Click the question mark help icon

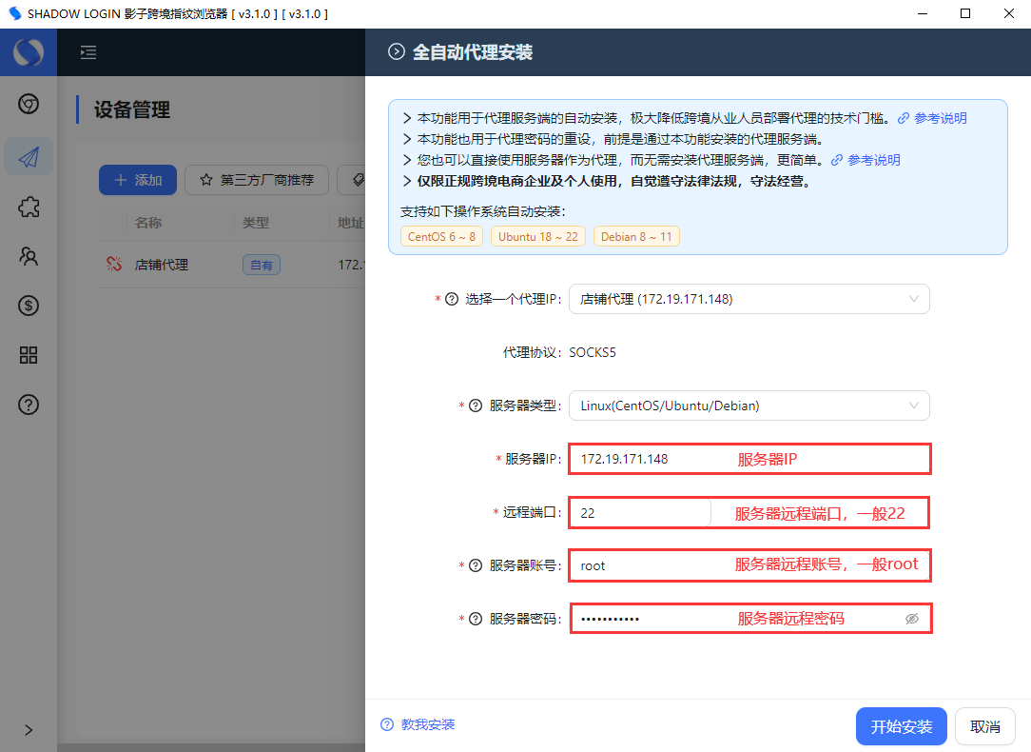[x=29, y=405]
